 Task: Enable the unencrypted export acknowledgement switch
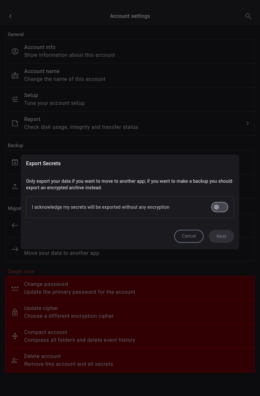219,207
